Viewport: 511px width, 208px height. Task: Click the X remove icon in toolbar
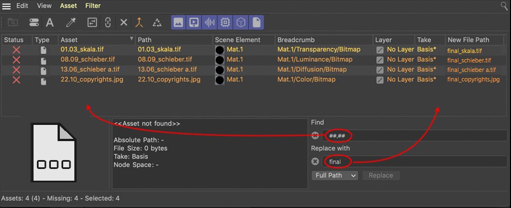(x=124, y=22)
